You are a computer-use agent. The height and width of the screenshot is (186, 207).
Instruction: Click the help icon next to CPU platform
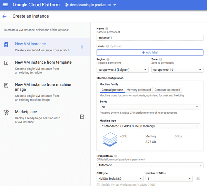coord(116,156)
